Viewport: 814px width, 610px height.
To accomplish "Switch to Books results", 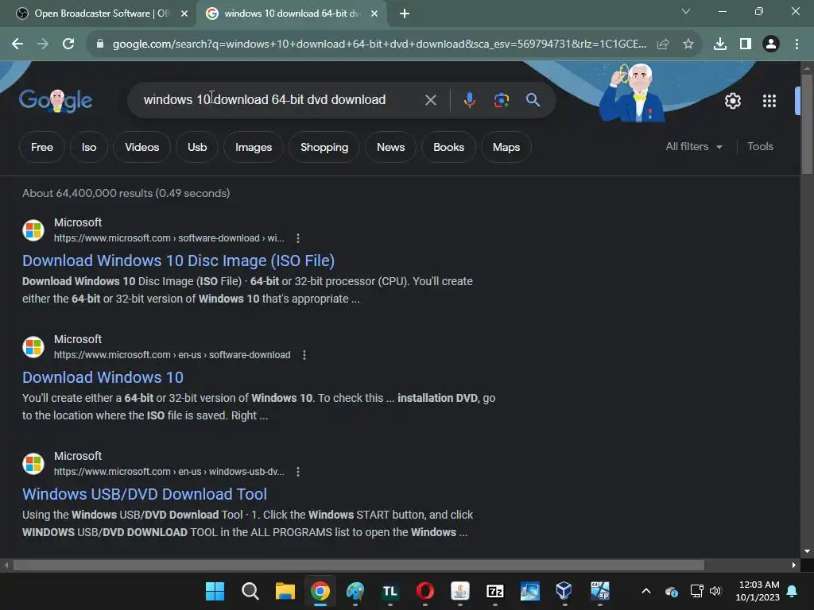I will tap(448, 147).
